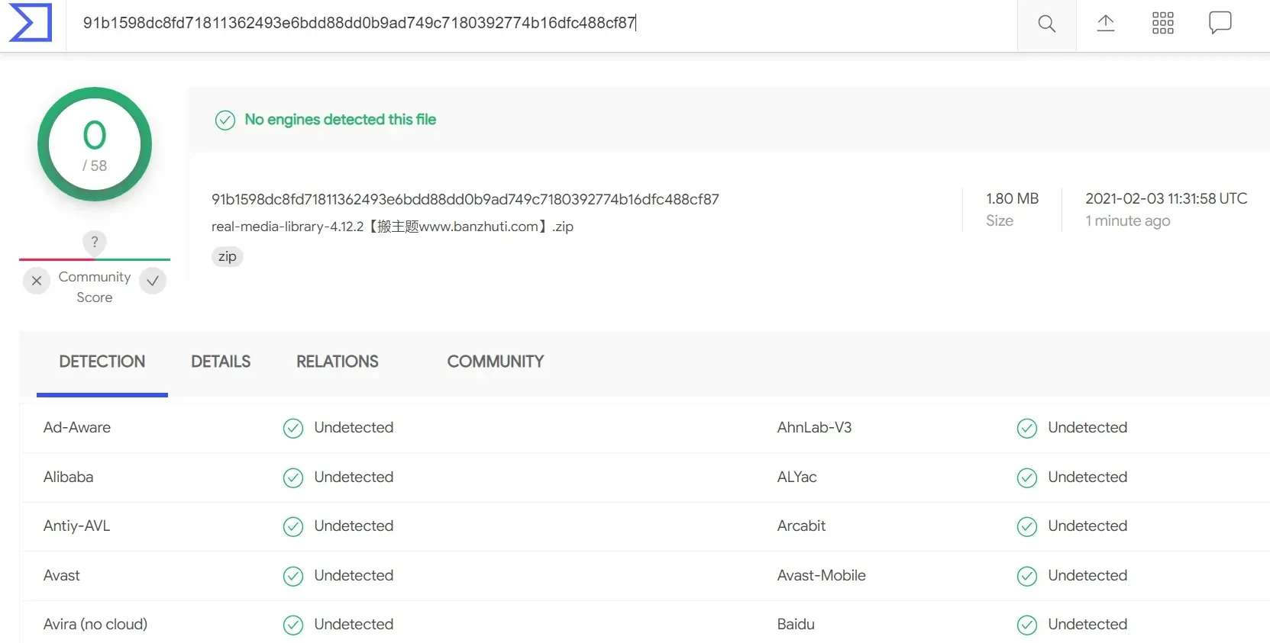Image resolution: width=1270 pixels, height=643 pixels.
Task: Click the Baidu engine name
Action: coord(797,624)
